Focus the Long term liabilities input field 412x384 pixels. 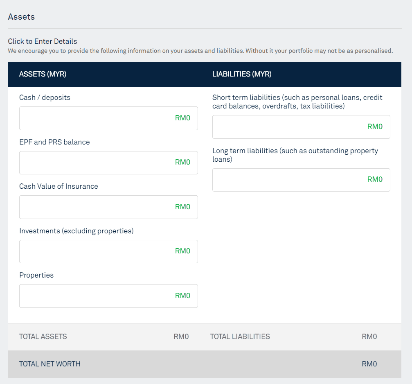click(x=301, y=180)
